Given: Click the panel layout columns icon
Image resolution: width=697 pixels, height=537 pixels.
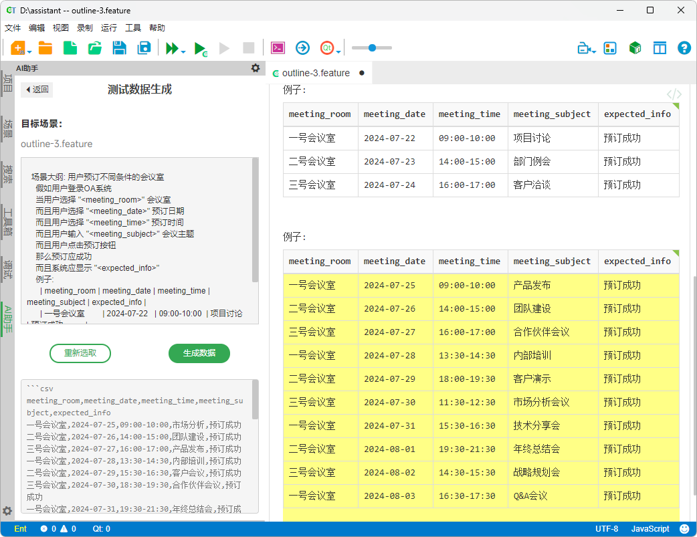Looking at the screenshot, I should (x=660, y=48).
